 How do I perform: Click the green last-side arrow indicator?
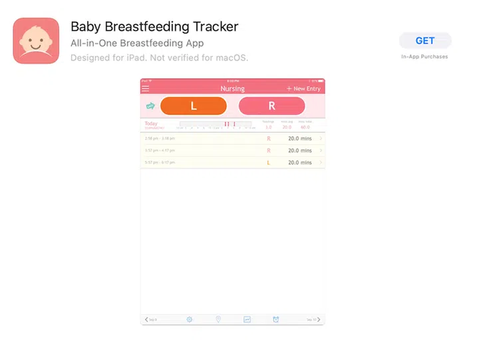click(x=150, y=106)
